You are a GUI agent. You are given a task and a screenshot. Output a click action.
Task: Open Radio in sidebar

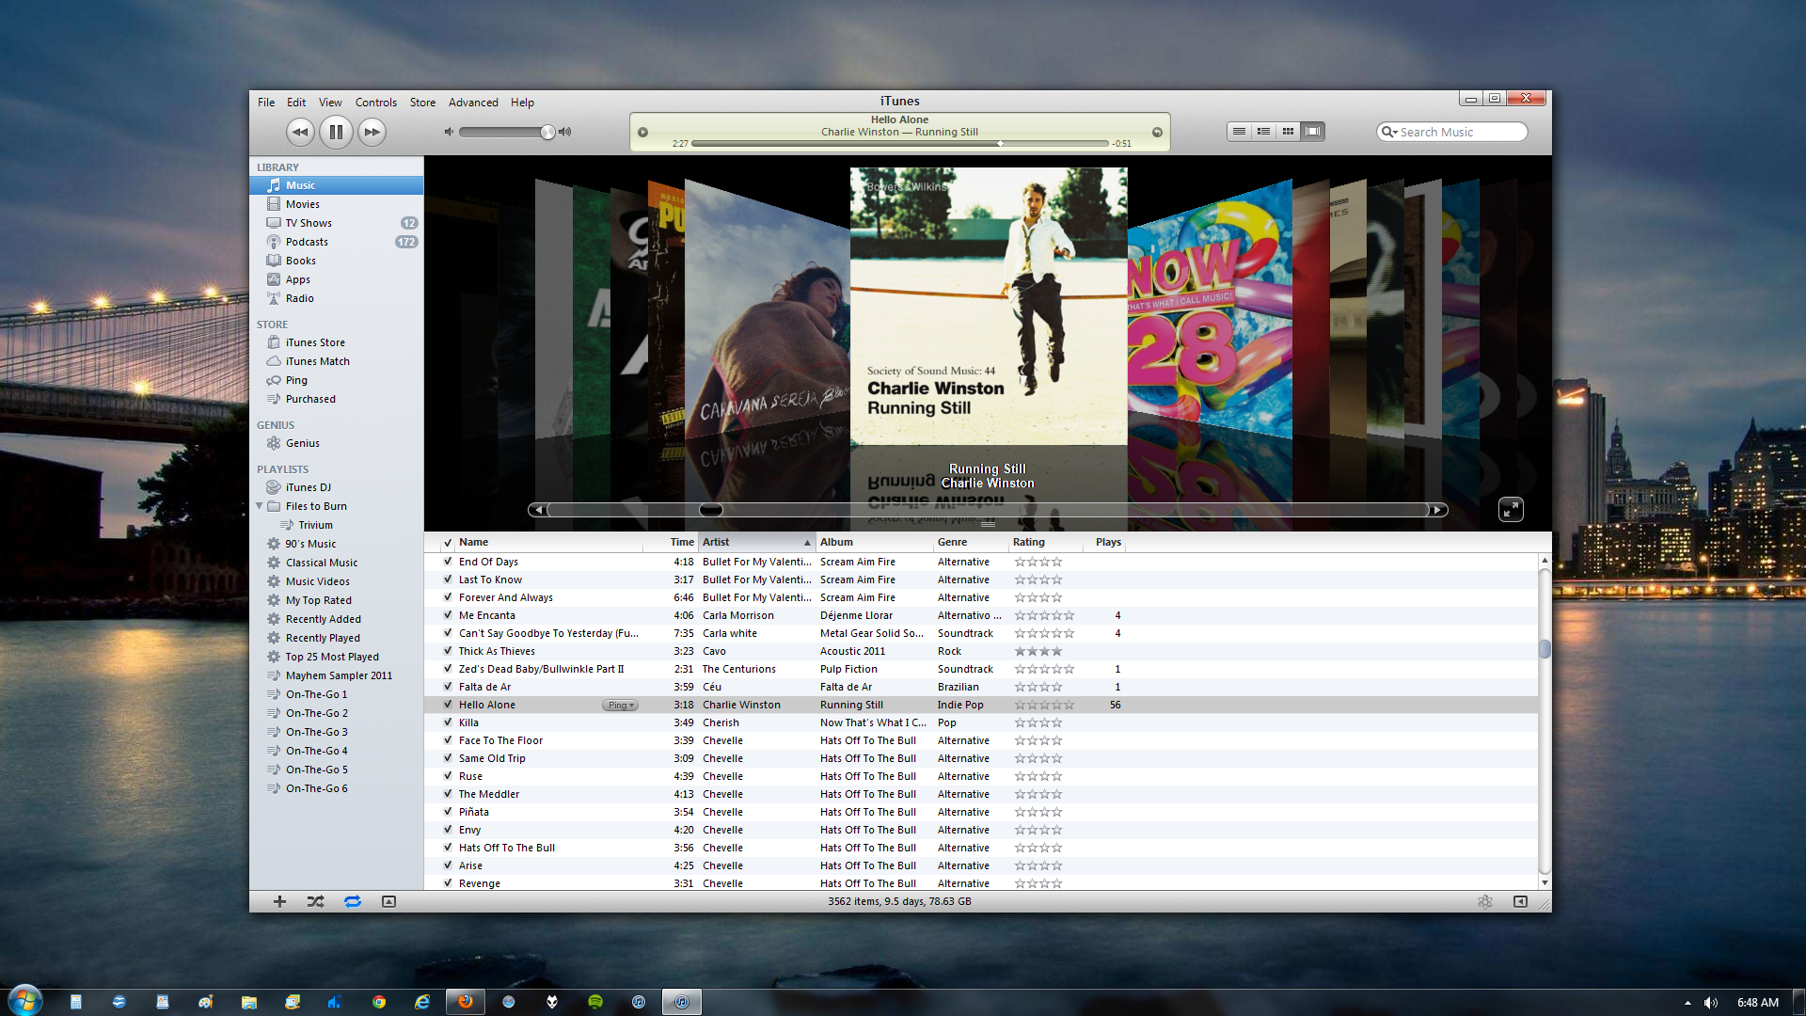[300, 298]
